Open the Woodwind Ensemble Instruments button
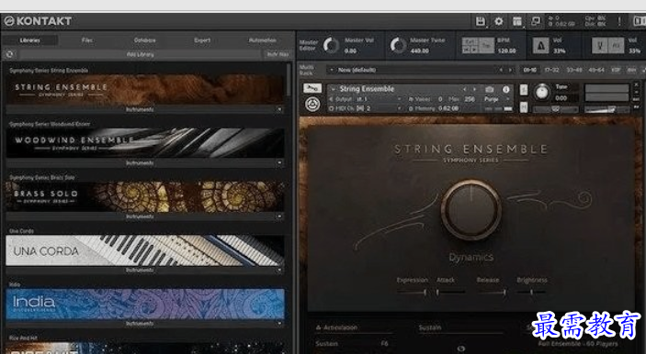The image size is (646, 354). [x=140, y=163]
